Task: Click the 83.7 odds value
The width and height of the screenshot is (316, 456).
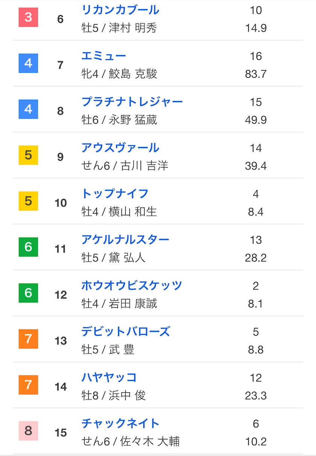Action: click(256, 74)
